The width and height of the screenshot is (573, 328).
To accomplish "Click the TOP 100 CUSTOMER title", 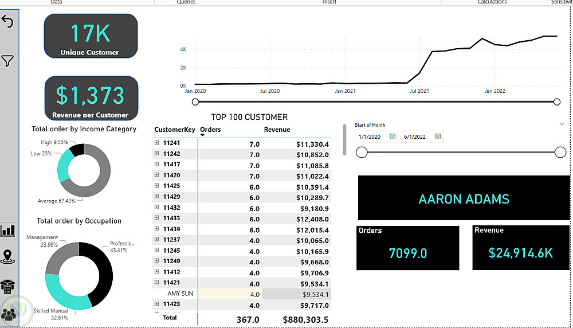I will (249, 117).
